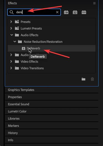The height and width of the screenshot is (146, 103).
Task: Click the search magnifier icon
Action: tap(12, 12)
